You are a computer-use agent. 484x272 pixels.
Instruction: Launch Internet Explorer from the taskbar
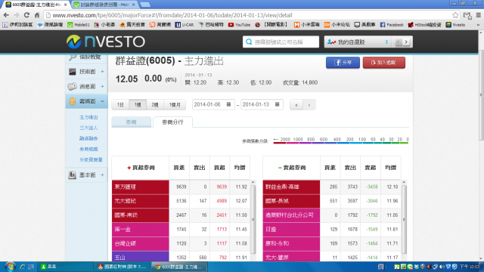tap(22, 267)
